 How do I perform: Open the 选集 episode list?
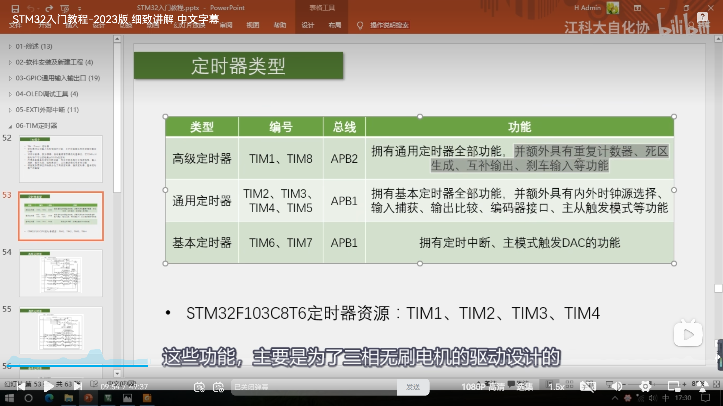pos(524,387)
